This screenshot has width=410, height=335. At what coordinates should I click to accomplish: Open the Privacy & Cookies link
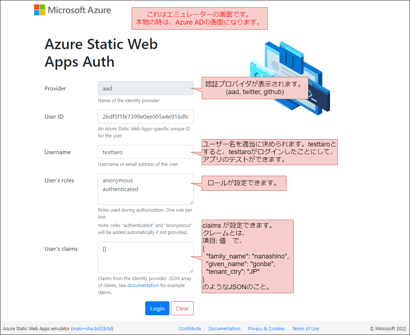tap(266, 328)
